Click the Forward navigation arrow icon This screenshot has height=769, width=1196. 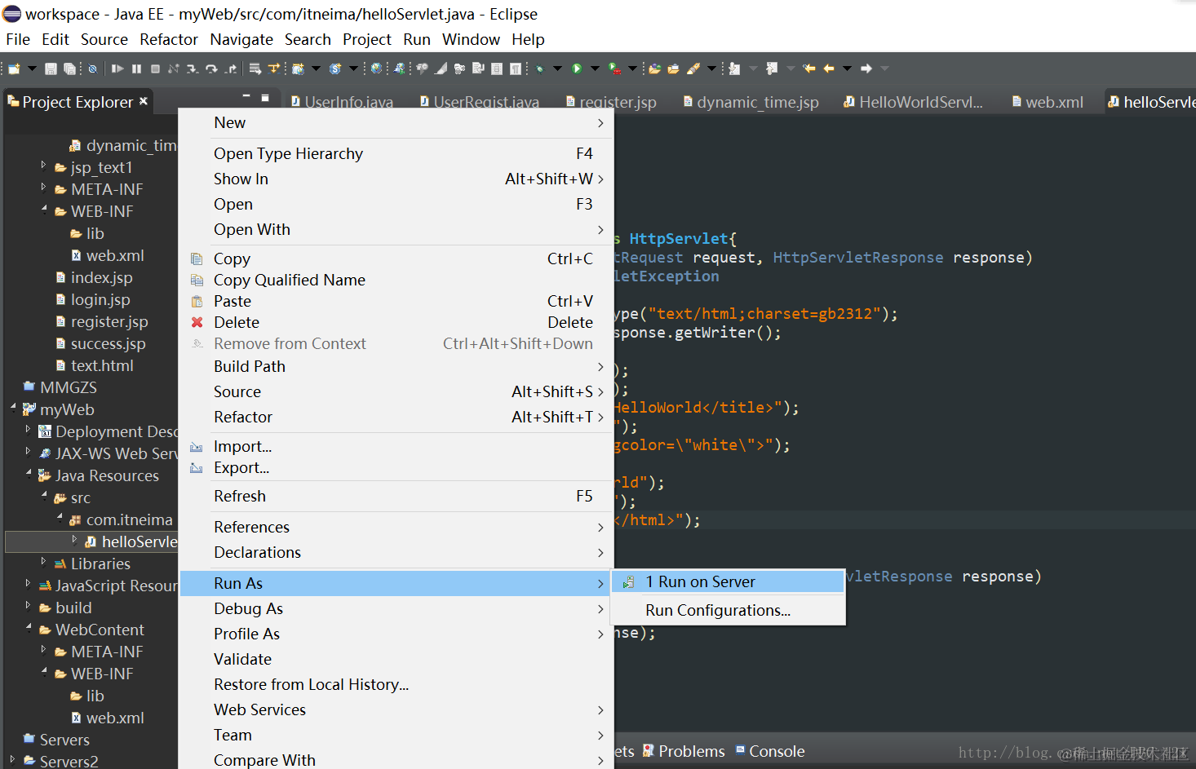[x=866, y=69]
